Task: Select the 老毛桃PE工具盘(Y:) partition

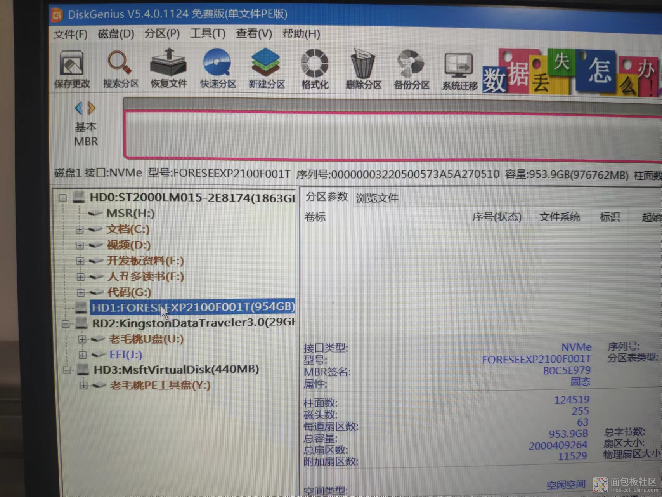Action: click(160, 385)
